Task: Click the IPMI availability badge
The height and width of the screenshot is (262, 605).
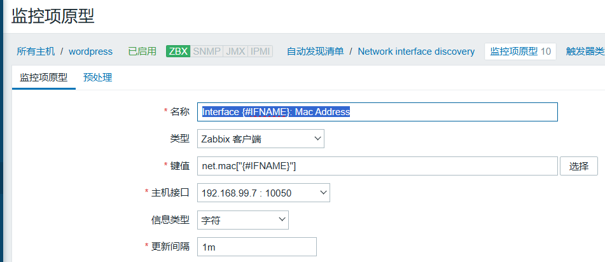Action: 260,52
